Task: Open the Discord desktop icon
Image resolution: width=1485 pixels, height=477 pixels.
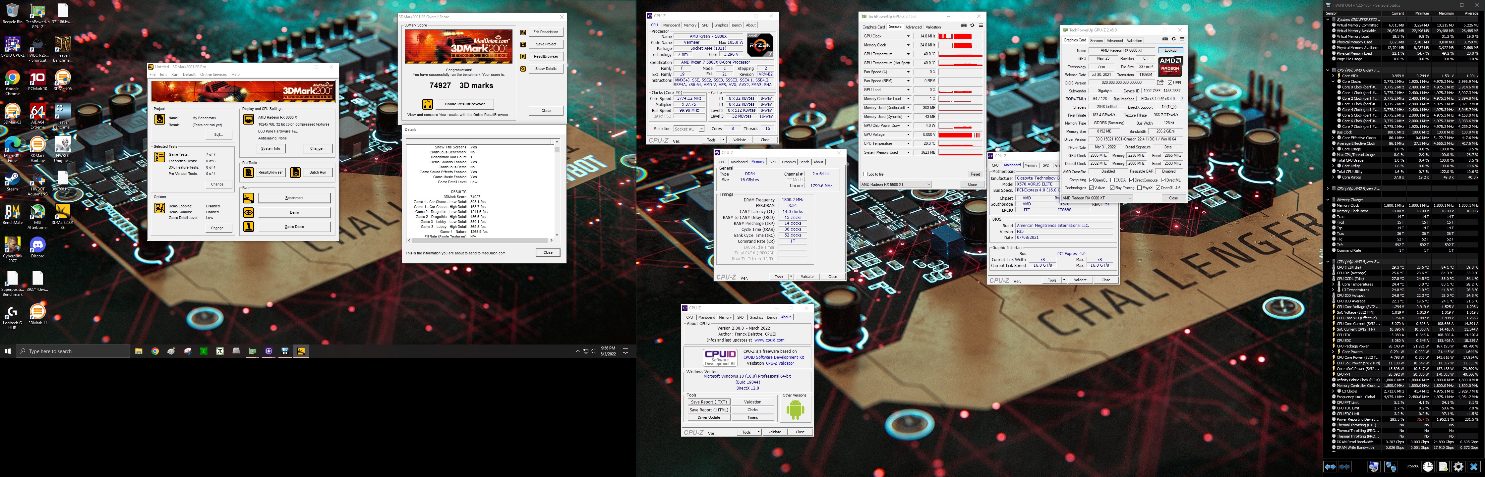Action: click(x=37, y=248)
